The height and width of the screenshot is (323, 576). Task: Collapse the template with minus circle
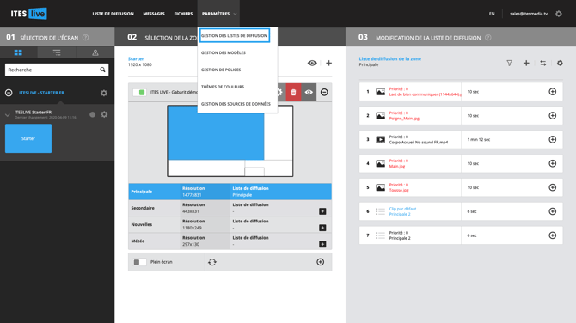point(324,92)
